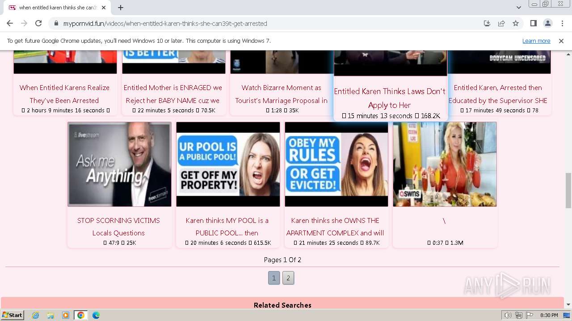The image size is (572, 321).
Task: Open the Chrome three-dot menu
Action: coord(562,23)
